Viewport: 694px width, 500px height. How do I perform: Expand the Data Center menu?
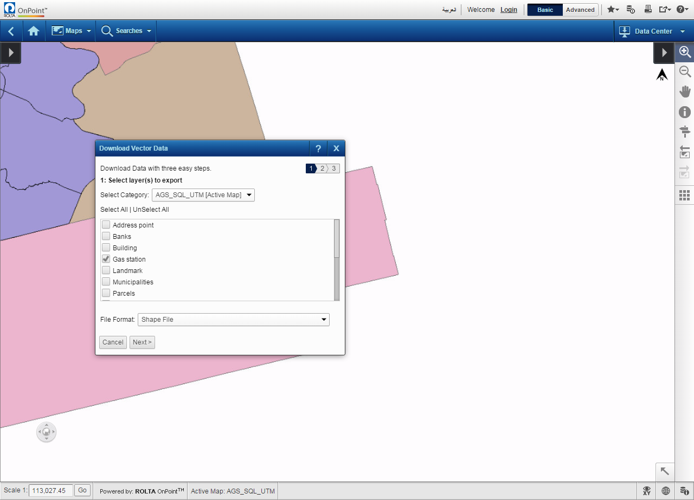653,31
